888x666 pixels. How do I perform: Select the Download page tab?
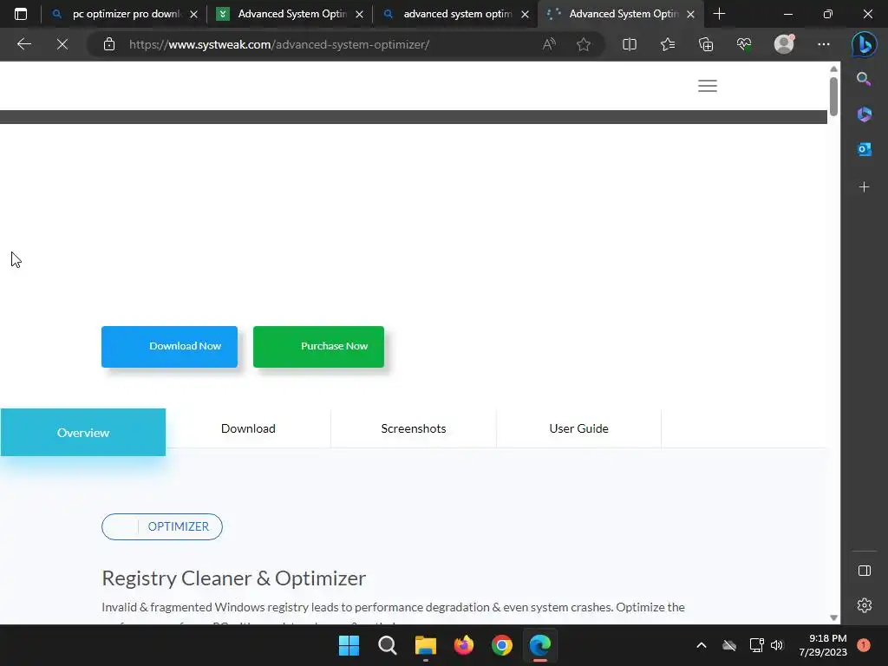pyautogui.click(x=248, y=428)
